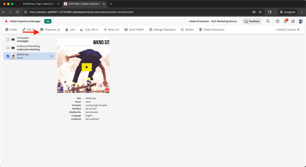Open Properties for selected page
The height and width of the screenshot is (167, 306).
click(50, 30)
